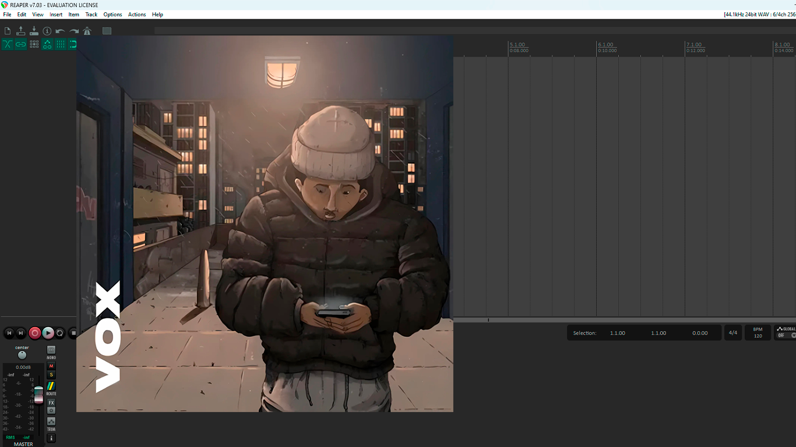Image resolution: width=796 pixels, height=447 pixels.
Task: Open the Options menu
Action: [112, 15]
